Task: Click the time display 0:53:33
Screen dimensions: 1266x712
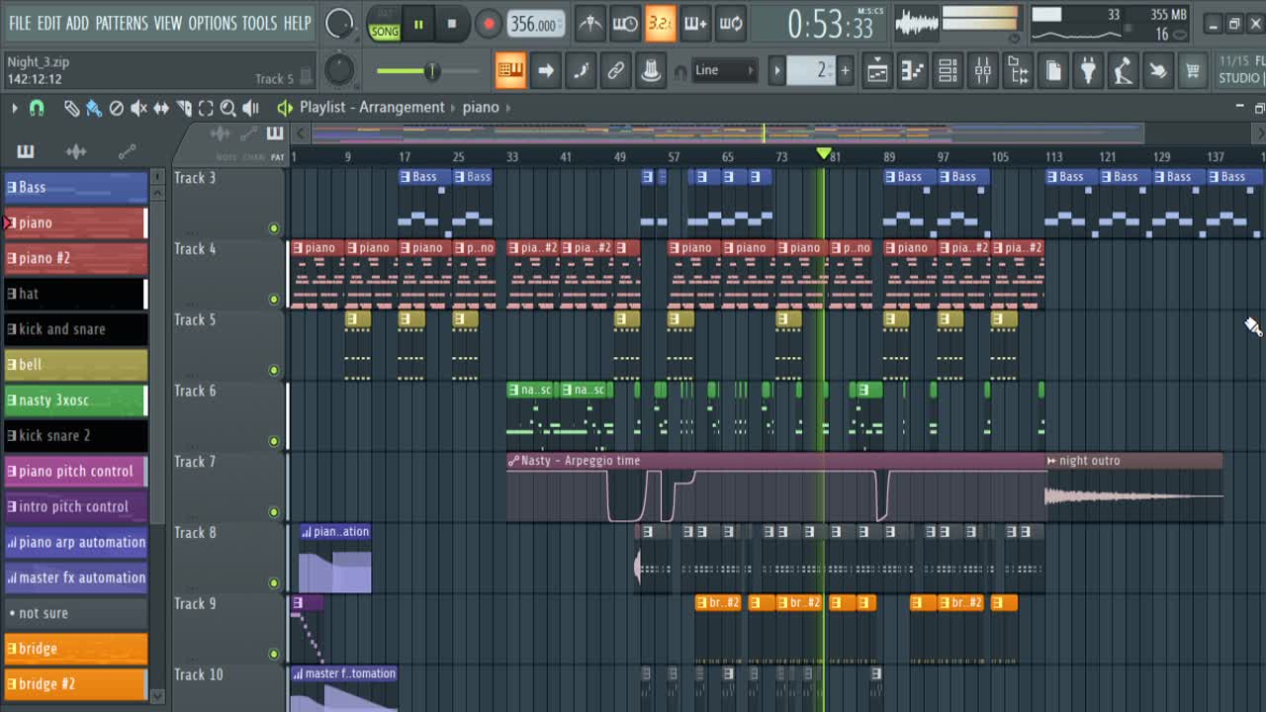Action: point(830,25)
